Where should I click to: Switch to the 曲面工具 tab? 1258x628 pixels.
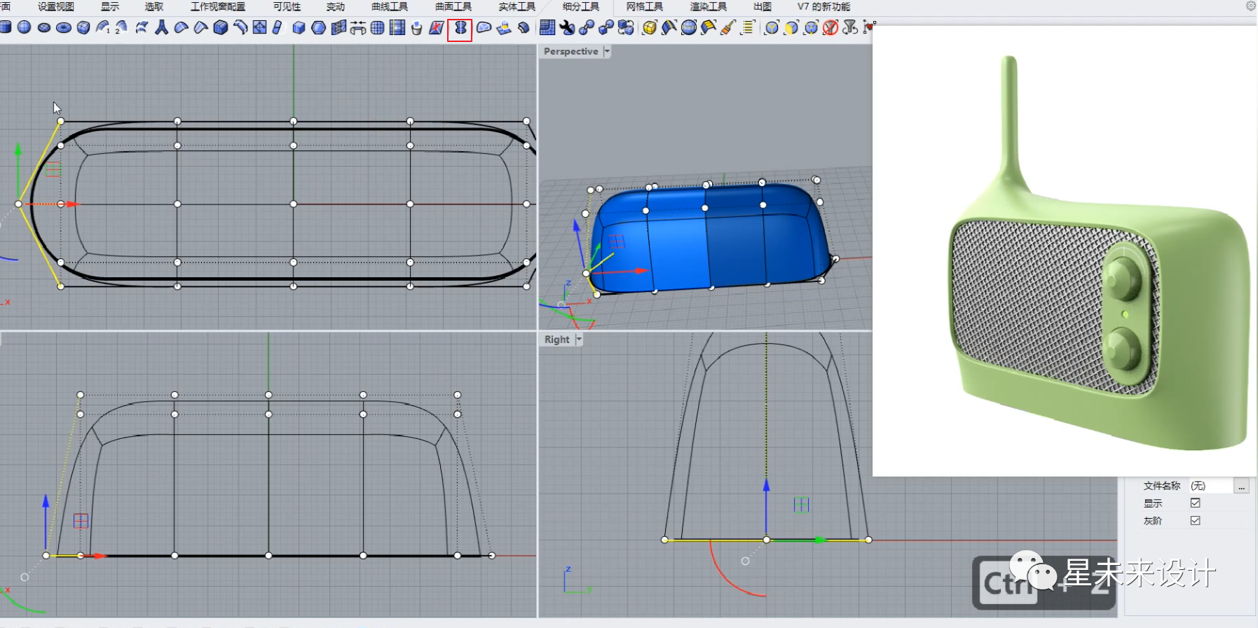(453, 6)
